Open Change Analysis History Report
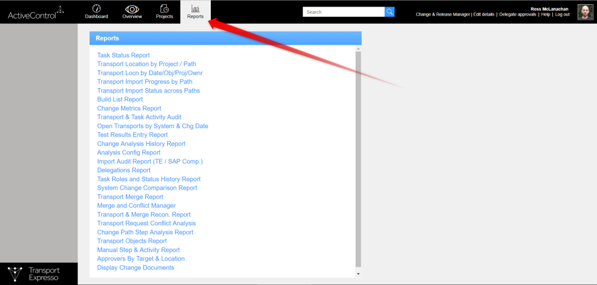Screen dimensions: 597x285 (141, 144)
